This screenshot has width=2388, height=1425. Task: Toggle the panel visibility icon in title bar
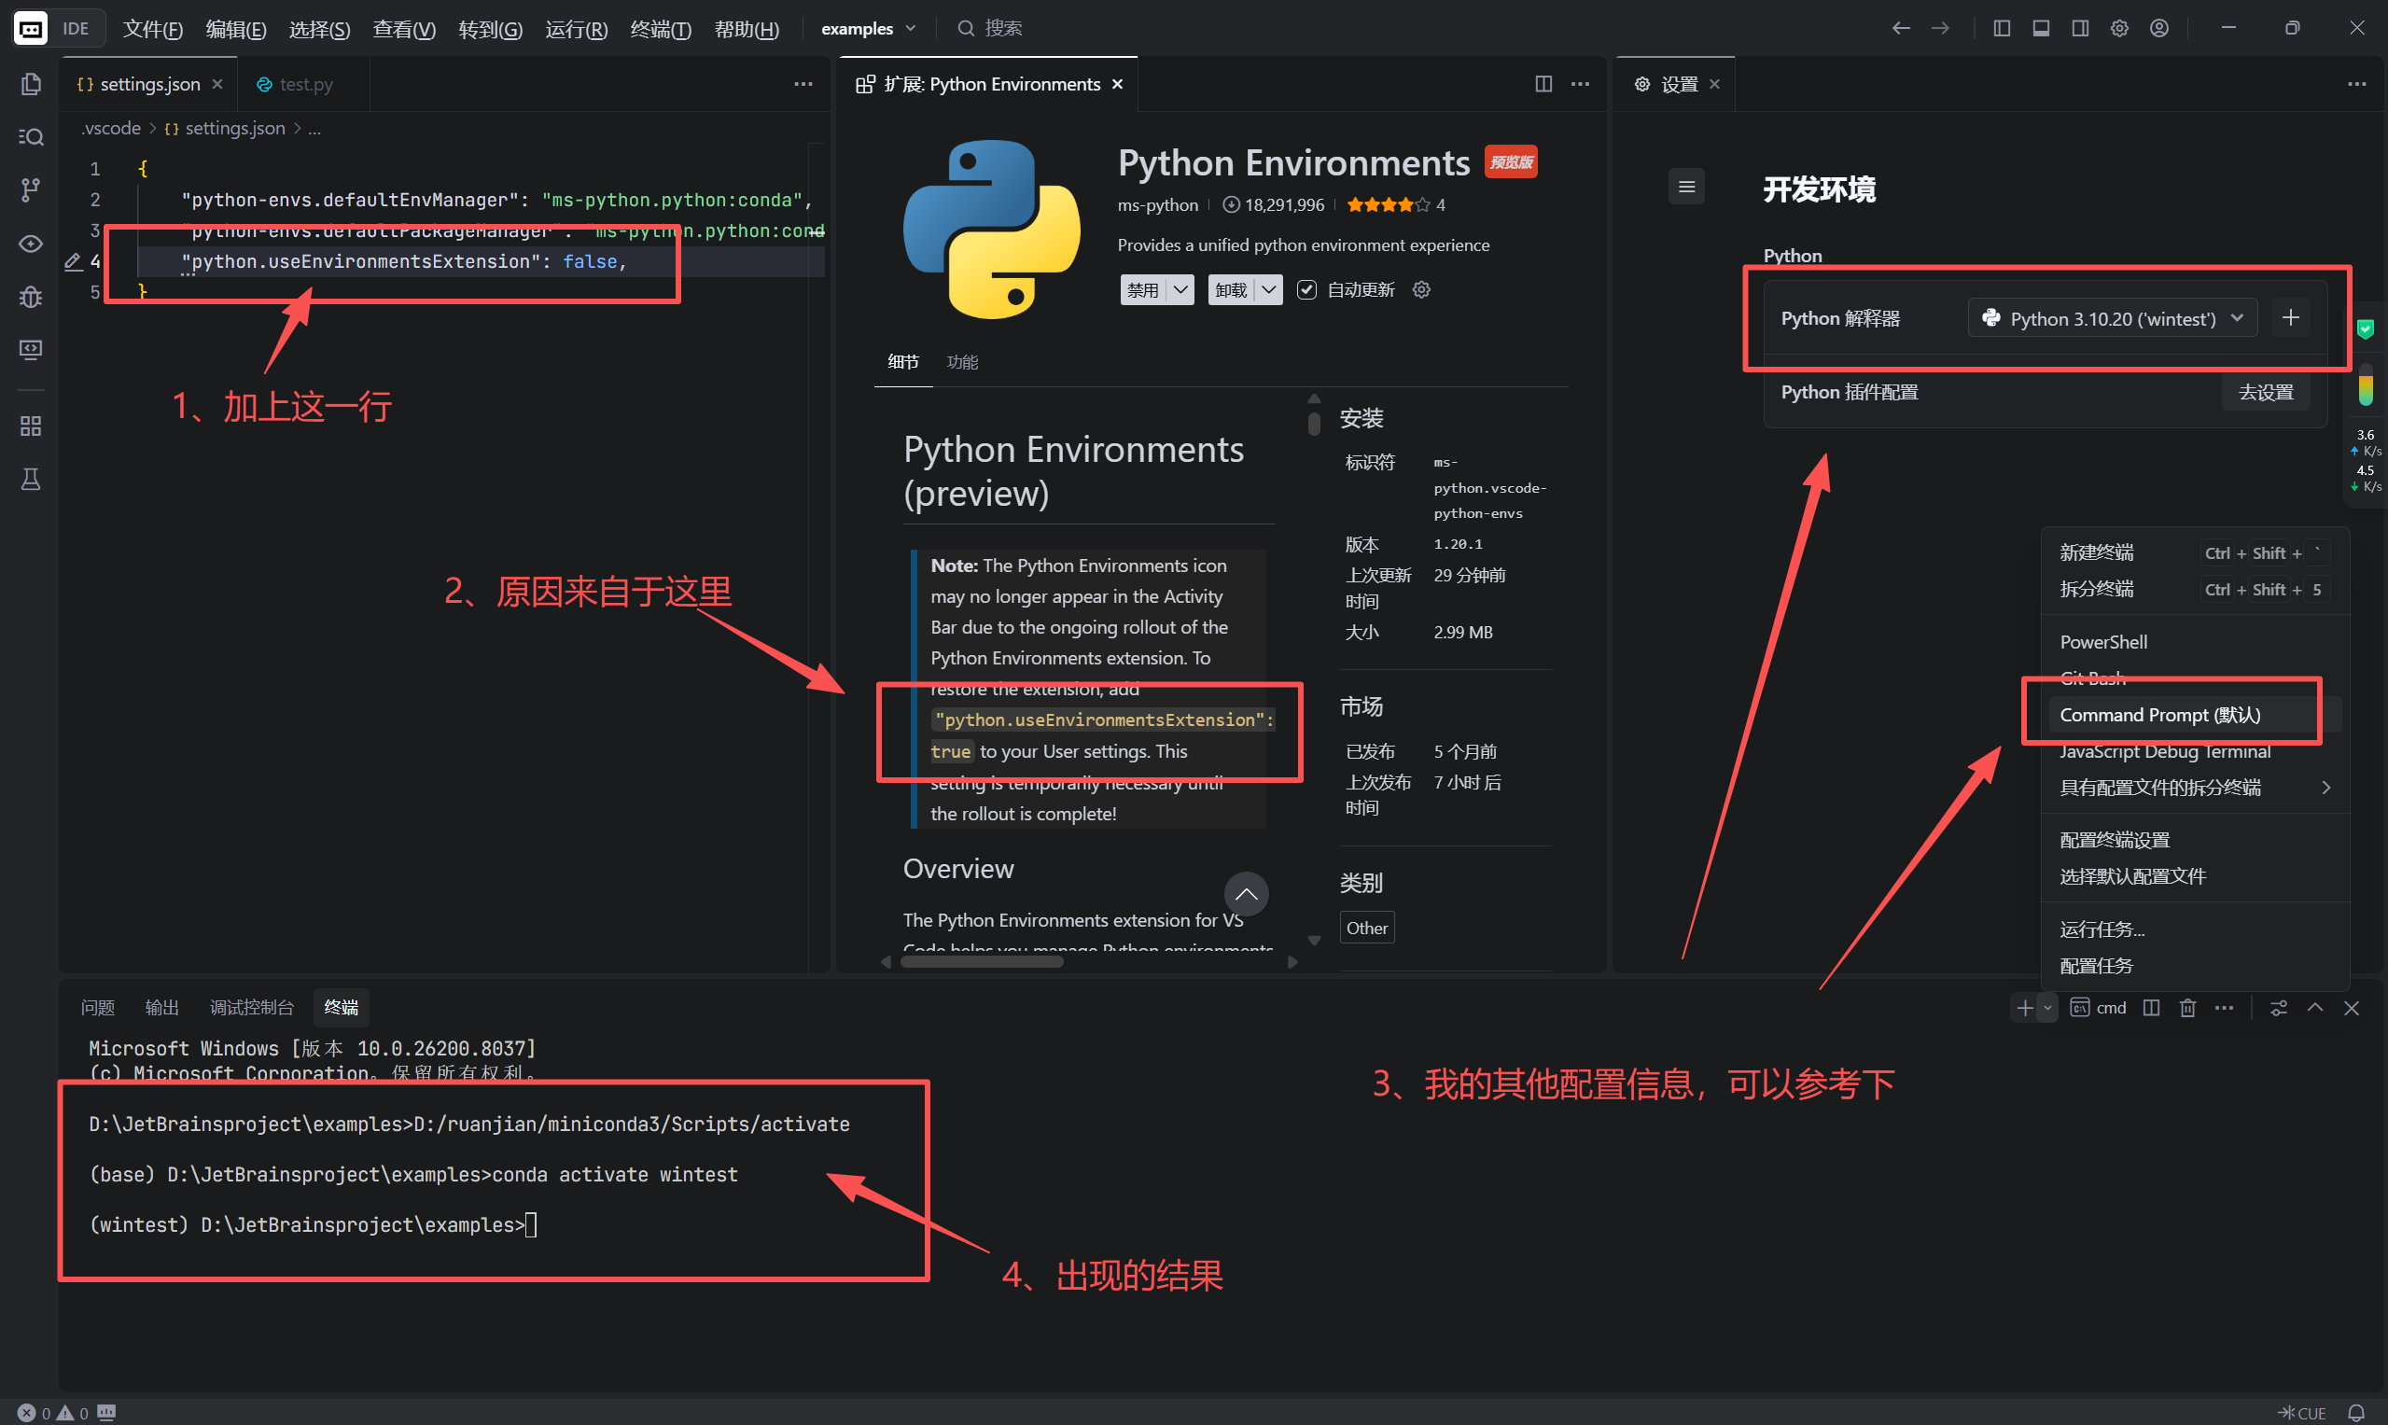tap(2042, 29)
